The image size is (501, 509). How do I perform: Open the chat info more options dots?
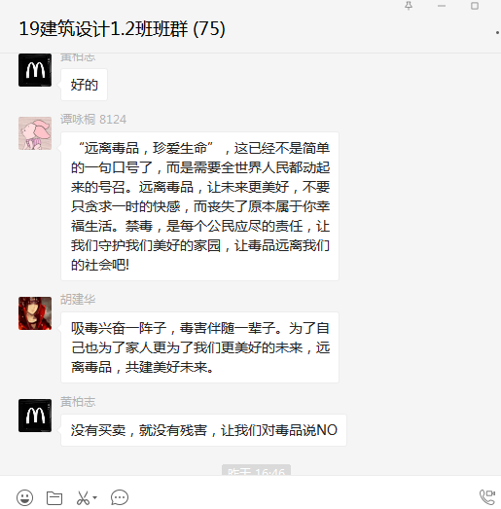[x=497, y=32]
